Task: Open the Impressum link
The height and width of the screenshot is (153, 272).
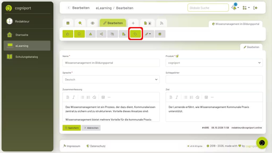Action: pos(72,146)
